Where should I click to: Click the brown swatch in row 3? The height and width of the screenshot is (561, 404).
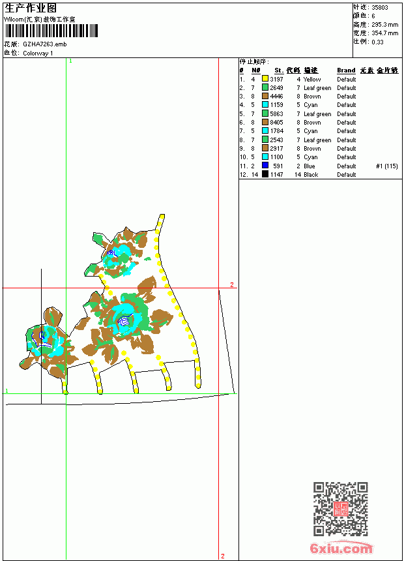click(265, 96)
